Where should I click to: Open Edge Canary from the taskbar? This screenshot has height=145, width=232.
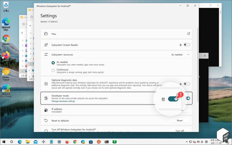pos(83,142)
